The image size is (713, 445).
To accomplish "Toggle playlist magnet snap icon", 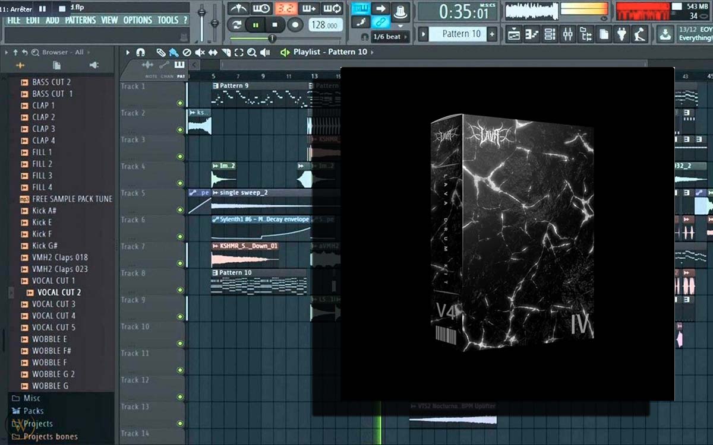I will point(140,52).
